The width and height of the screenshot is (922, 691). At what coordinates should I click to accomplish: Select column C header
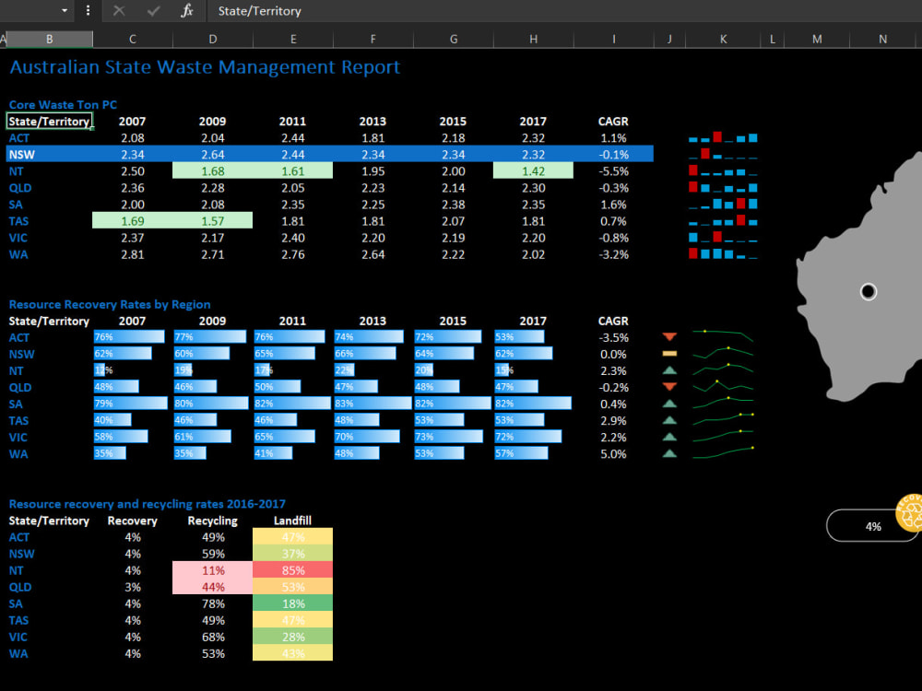tap(132, 39)
